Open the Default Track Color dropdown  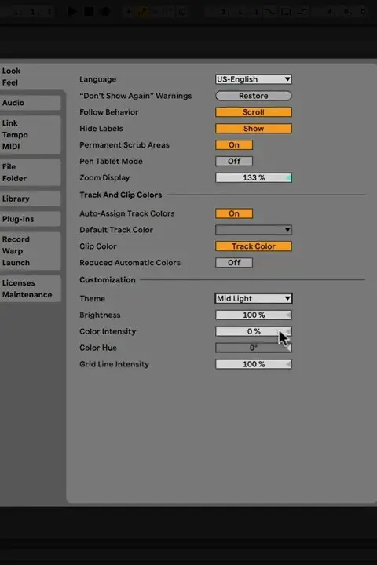(254, 230)
